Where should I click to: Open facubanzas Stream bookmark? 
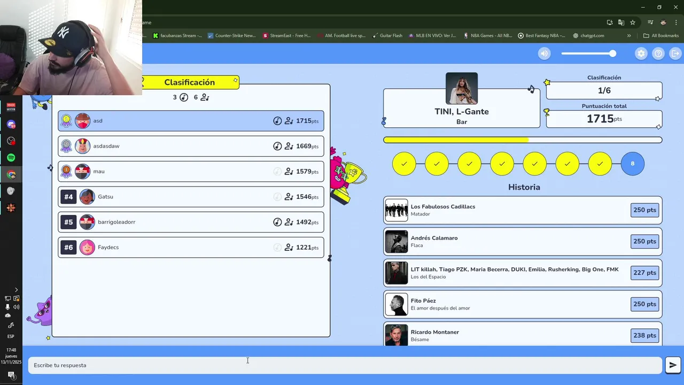pos(177,36)
